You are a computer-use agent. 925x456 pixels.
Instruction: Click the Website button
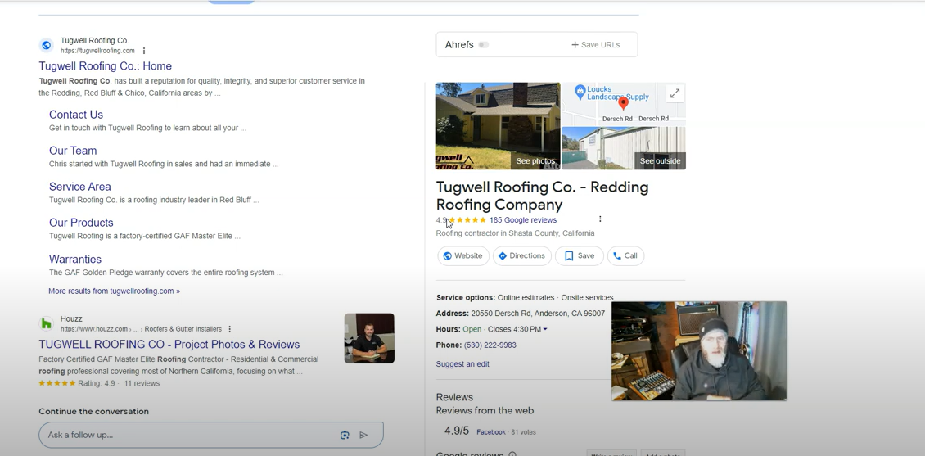tap(463, 256)
